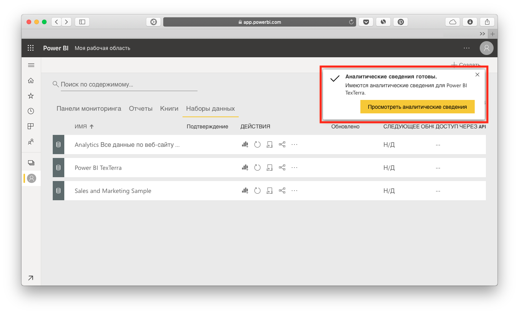Schedule refresh for the Analytics dataset

pos(270,145)
